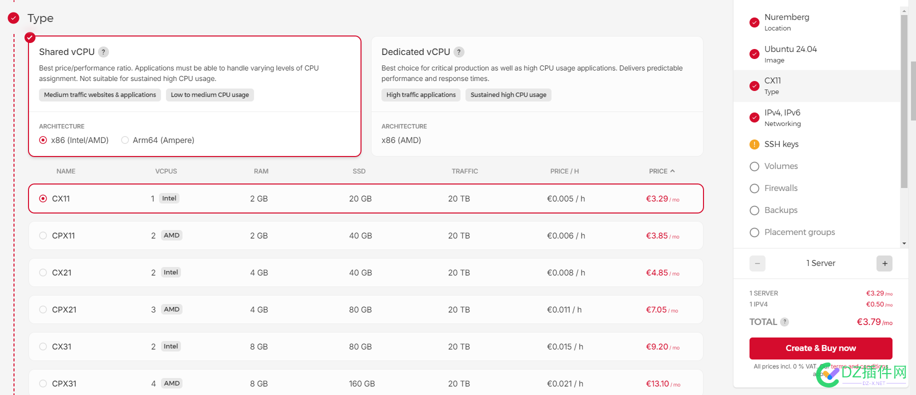Click the €7.05 price in CPX21 row
Viewport: 916px width, 395px height.
pyautogui.click(x=656, y=309)
